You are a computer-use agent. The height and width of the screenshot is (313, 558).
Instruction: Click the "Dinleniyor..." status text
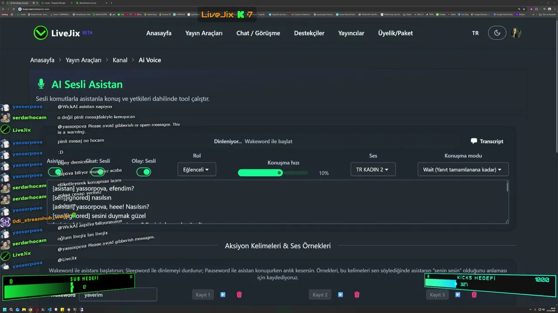click(x=228, y=141)
